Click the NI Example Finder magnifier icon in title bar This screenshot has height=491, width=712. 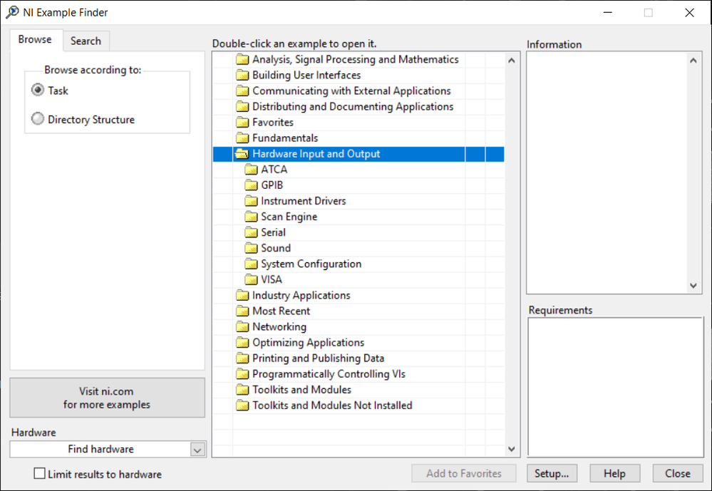[12, 12]
